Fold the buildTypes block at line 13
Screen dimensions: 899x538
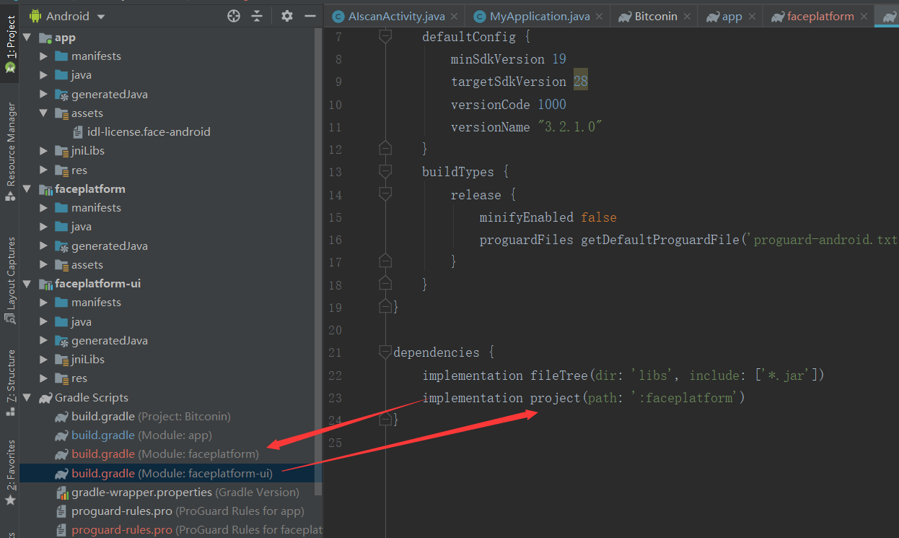[385, 172]
